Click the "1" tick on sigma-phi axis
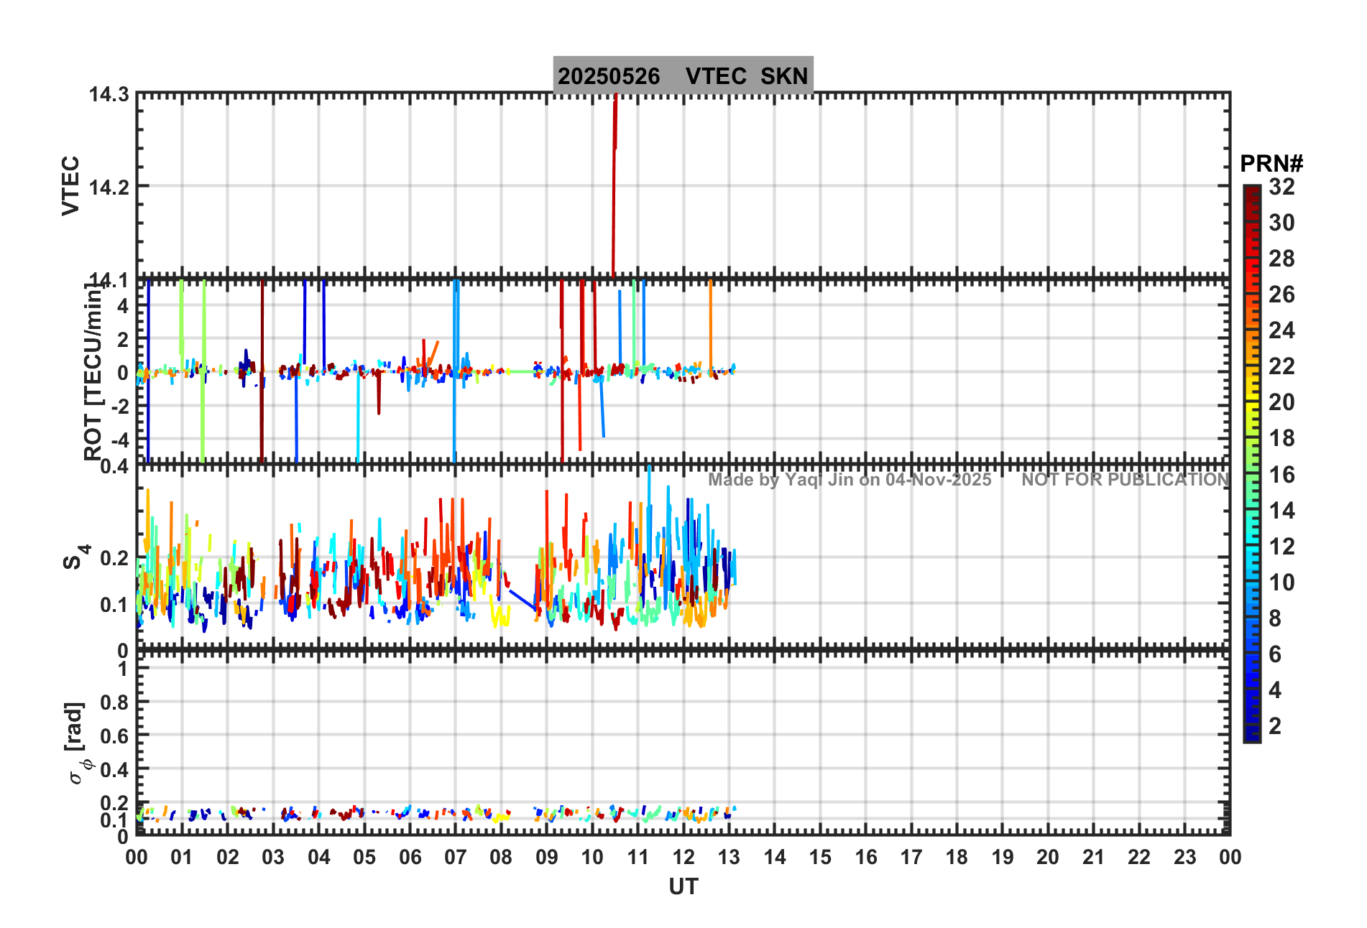1367x928 pixels. (x=124, y=669)
